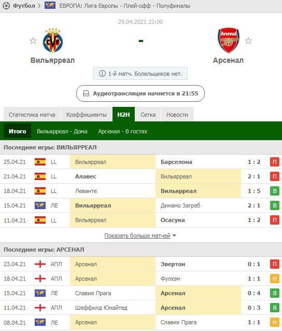Click the Arsenal club crest

pyautogui.click(x=229, y=40)
